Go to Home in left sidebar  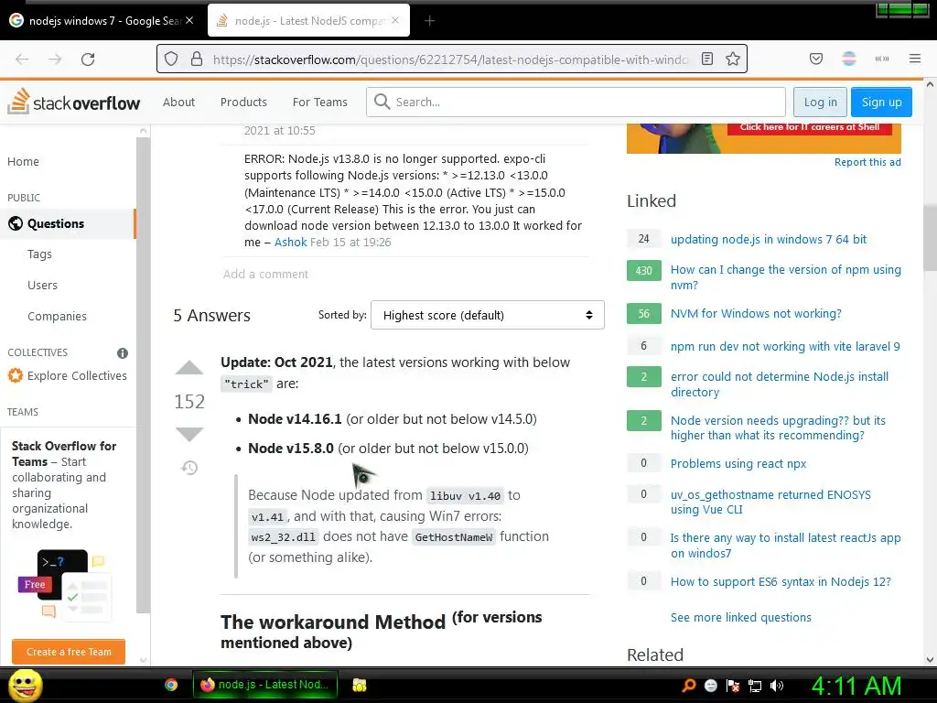23,161
